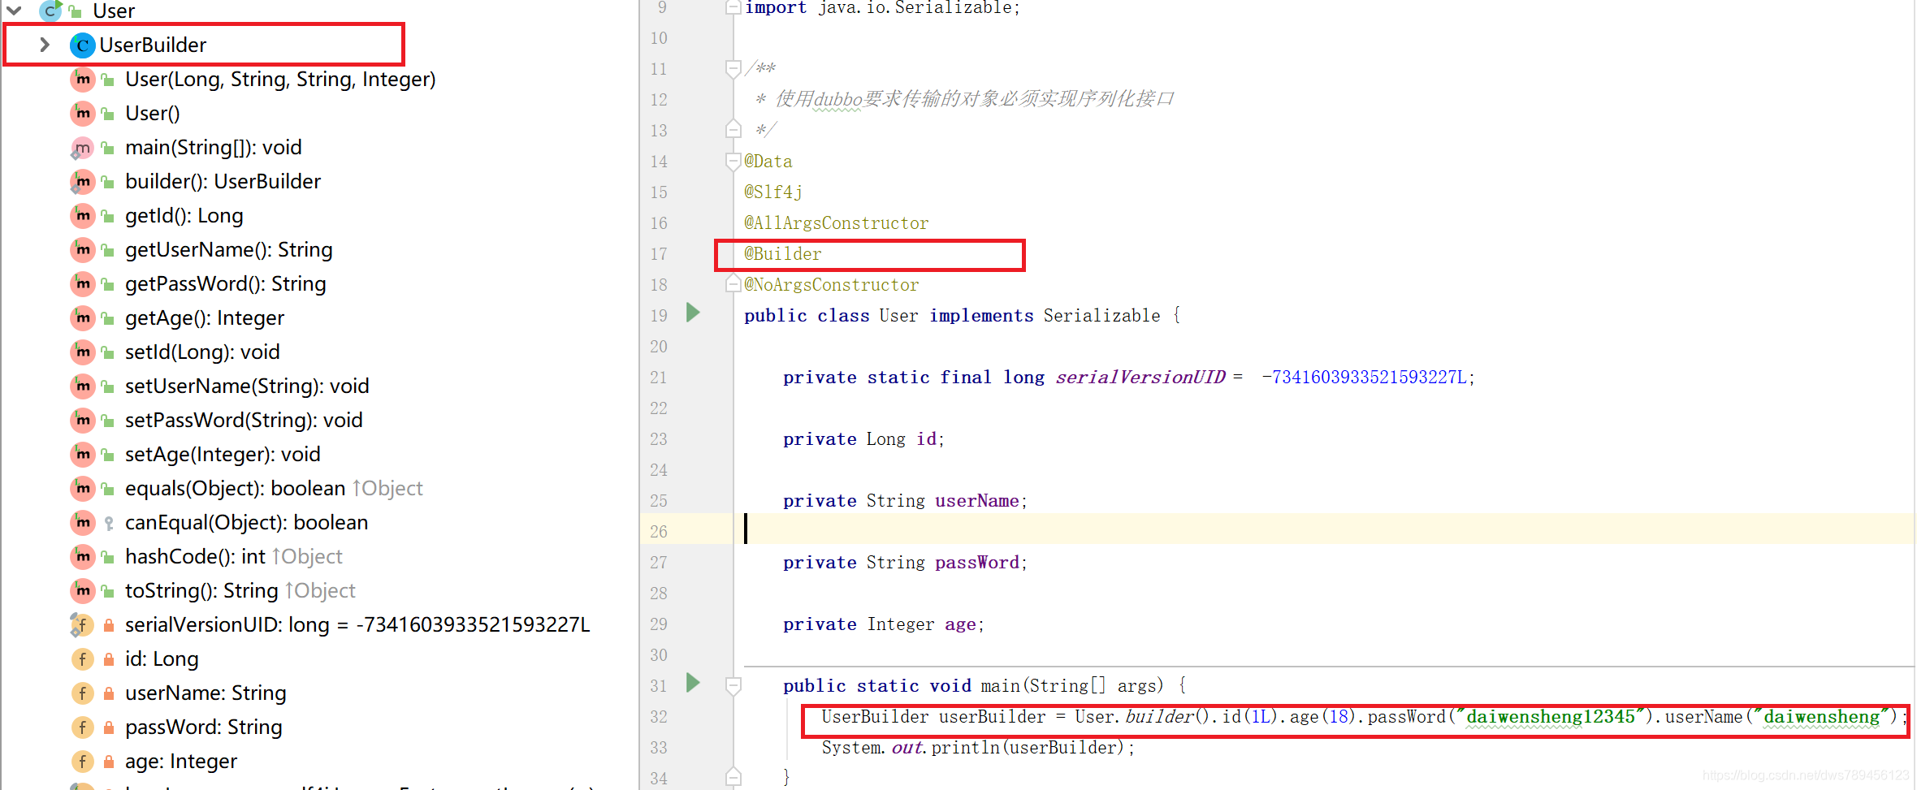
Task: Click protected key icon beside canEqual(Object)
Action: coord(108,524)
